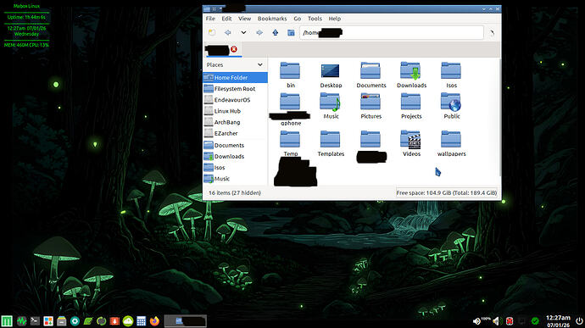This screenshot has width=585, height=328.
Task: Open the Edit menu
Action: click(226, 19)
